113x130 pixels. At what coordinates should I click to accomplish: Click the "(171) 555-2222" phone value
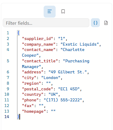coord(63,100)
